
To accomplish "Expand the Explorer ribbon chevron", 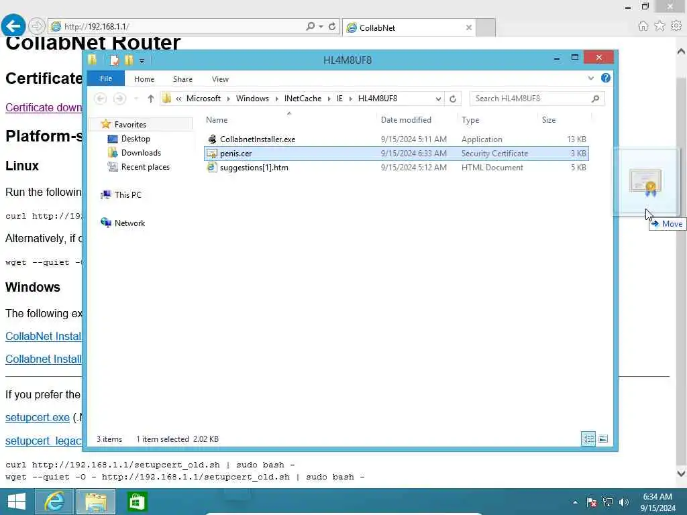I will [x=590, y=78].
